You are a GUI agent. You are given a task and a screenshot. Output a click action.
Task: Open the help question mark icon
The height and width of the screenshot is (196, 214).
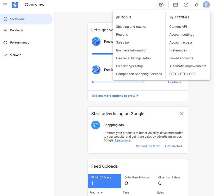click(x=186, y=5)
